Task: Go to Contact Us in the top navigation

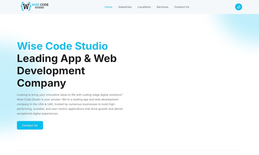Action: pos(182,7)
